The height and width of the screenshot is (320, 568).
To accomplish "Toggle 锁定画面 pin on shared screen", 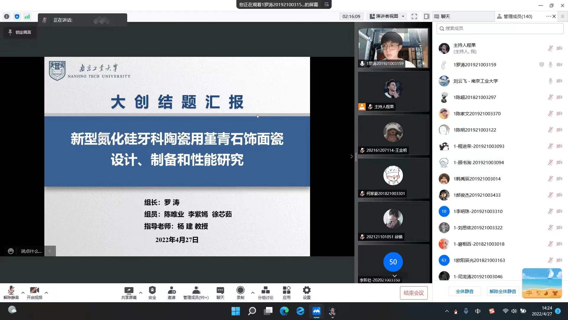I will coord(20,32).
